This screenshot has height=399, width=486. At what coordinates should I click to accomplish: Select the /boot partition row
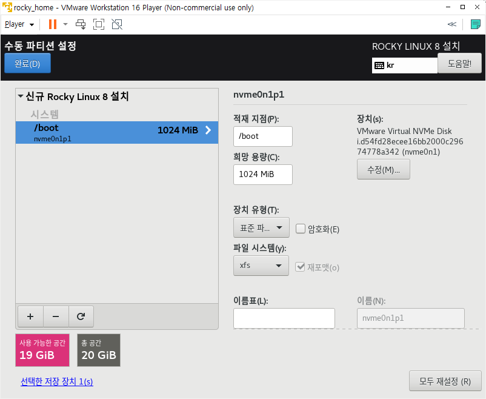[x=117, y=132]
